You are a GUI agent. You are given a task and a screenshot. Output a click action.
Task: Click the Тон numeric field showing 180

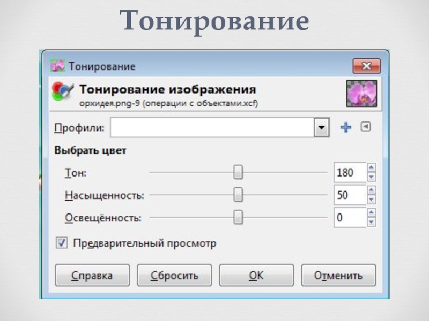(349, 173)
